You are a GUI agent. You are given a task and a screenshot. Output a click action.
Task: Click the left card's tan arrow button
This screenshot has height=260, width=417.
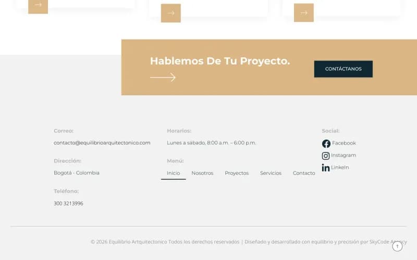38,6
